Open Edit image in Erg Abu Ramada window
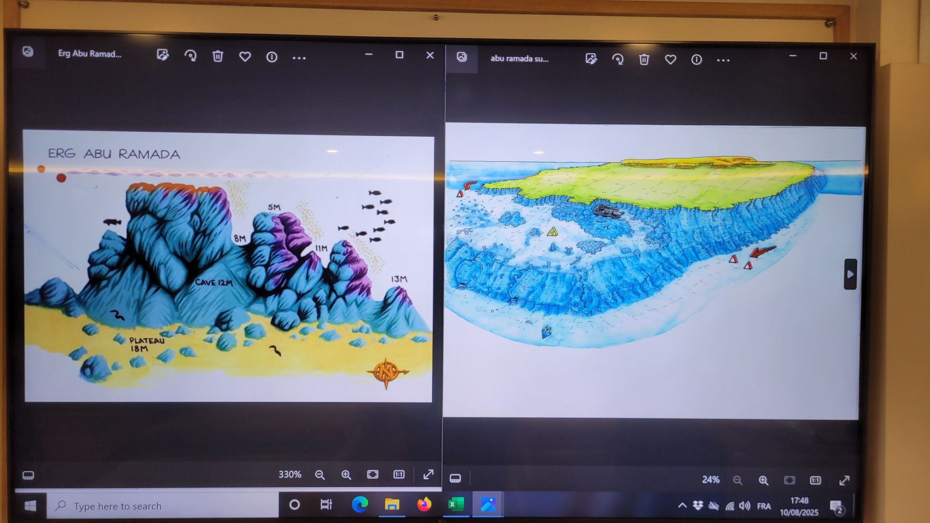 (x=163, y=55)
